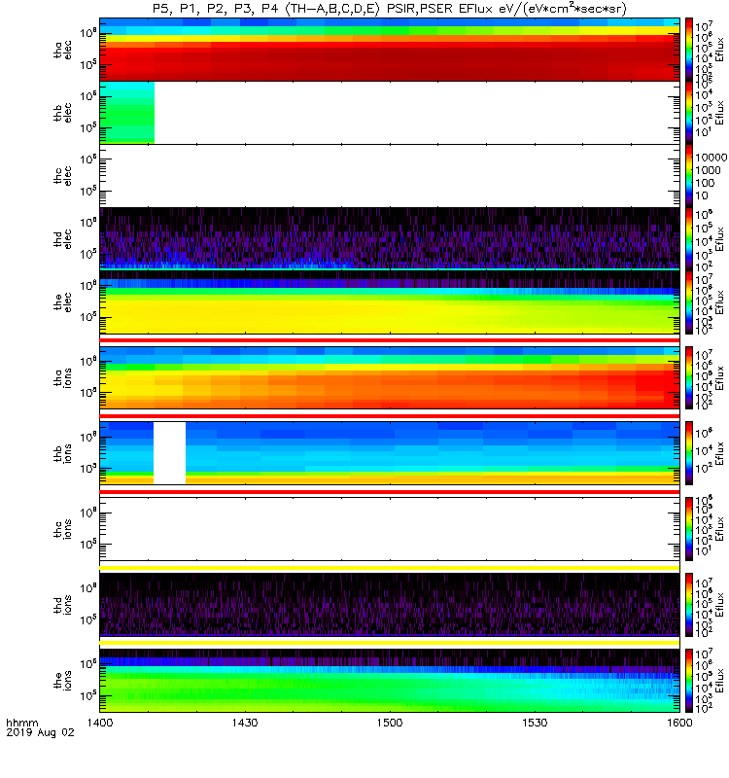Viewport: 729px width, 778px height.
Task: Select the thb ions panel color bar
Action: pos(689,453)
